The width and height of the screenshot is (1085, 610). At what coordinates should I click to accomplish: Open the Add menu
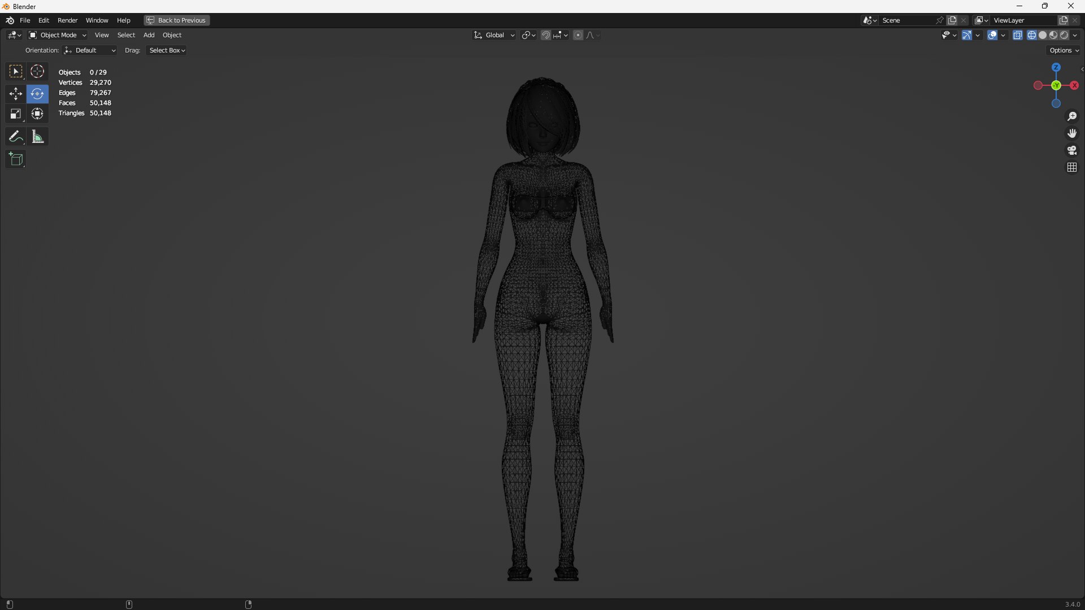149,35
